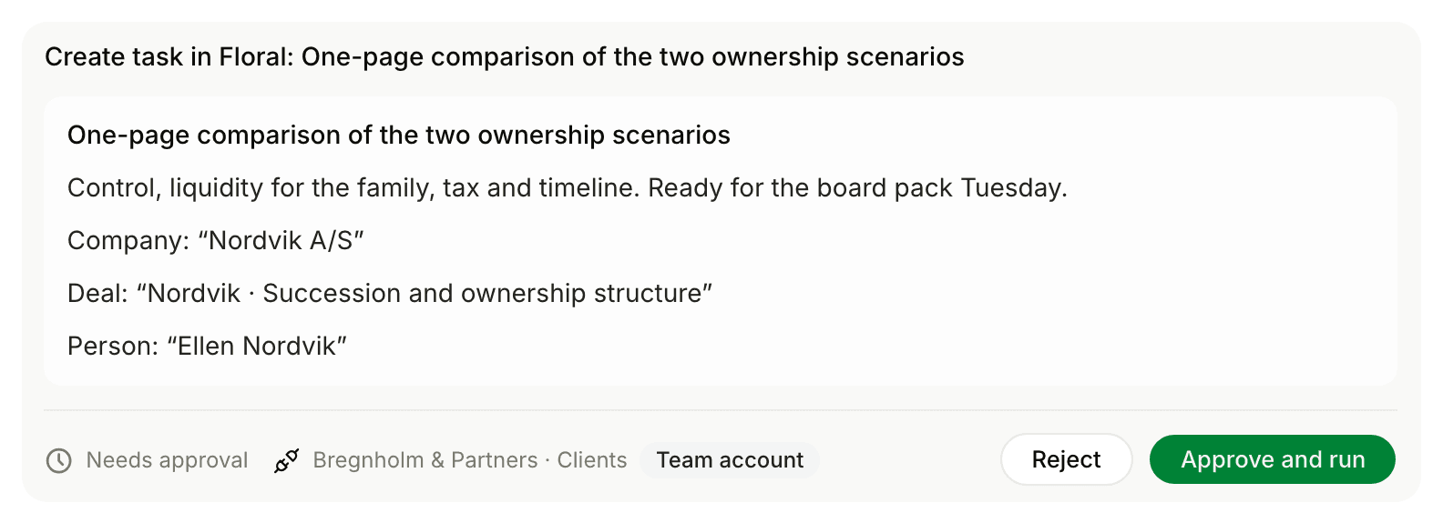Click the task description about board pack
The image size is (1443, 523).
click(x=567, y=187)
